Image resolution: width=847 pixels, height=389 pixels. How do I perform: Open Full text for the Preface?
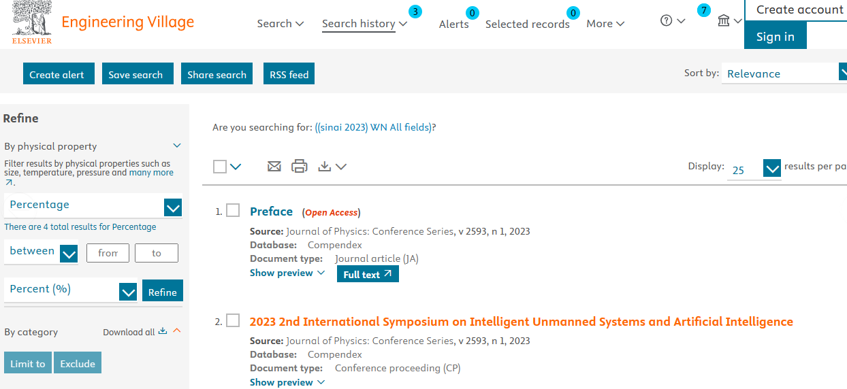pos(368,274)
